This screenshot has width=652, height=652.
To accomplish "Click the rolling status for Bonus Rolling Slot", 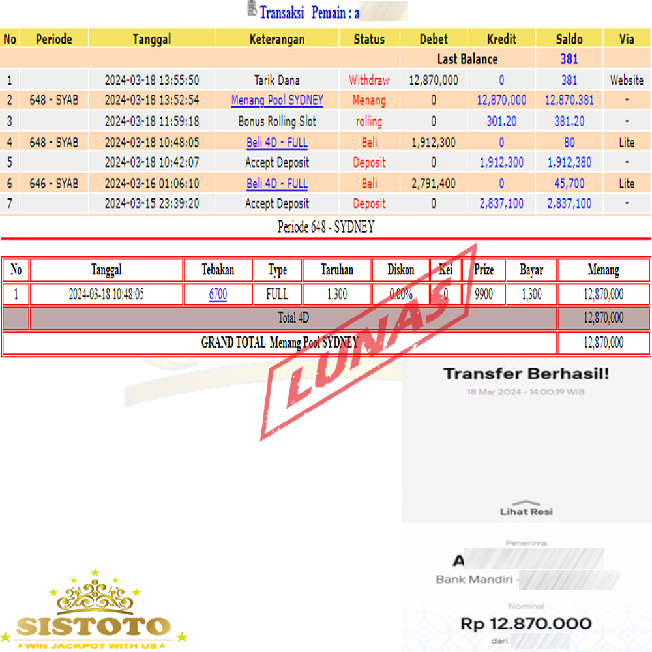I will pos(369,121).
